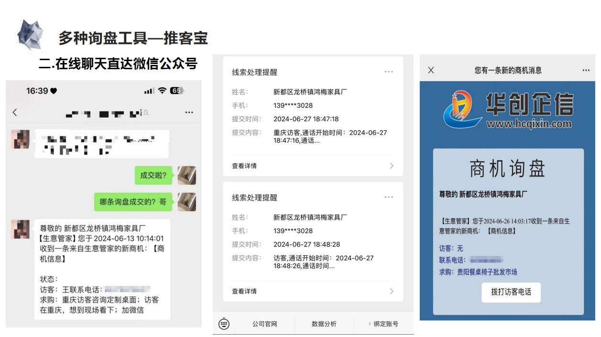Tap the contact avatar at top of chat

pyautogui.click(x=20, y=139)
